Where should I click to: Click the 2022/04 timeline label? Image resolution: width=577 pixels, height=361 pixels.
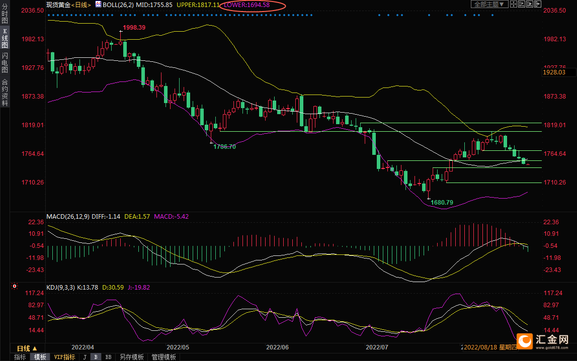pos(83,347)
